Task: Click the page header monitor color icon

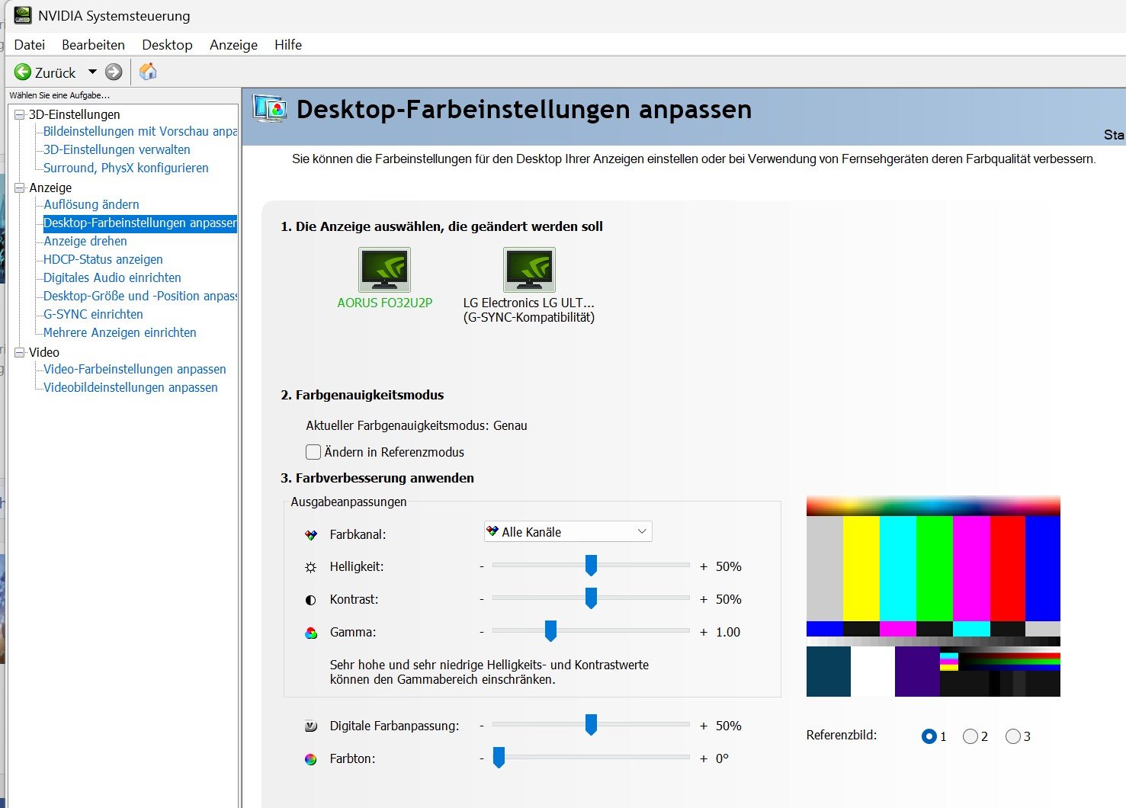Action: 270,109
